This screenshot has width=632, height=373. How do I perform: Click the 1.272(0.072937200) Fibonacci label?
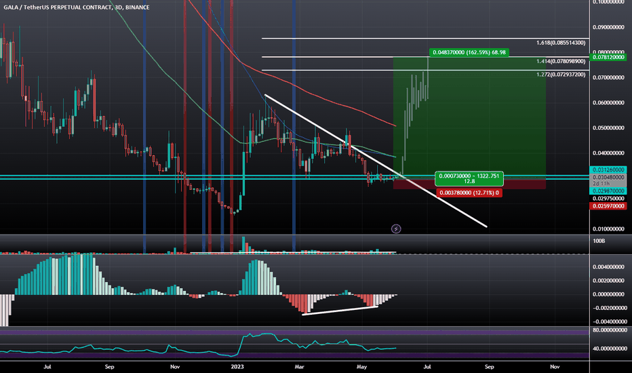561,75
